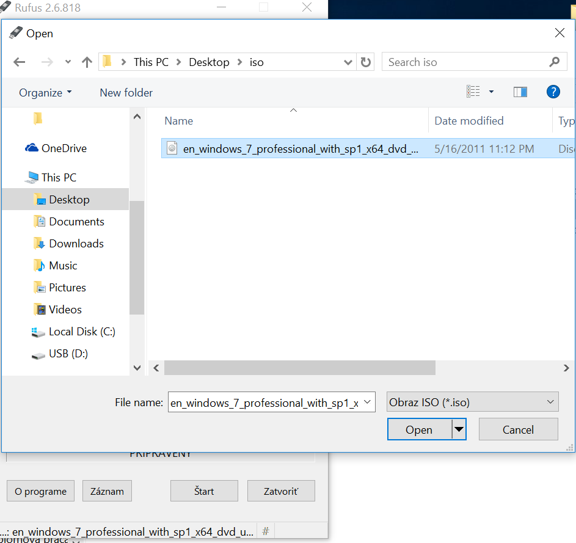The image size is (576, 543).
Task: Click the This PC computer icon
Action: [x=32, y=178]
